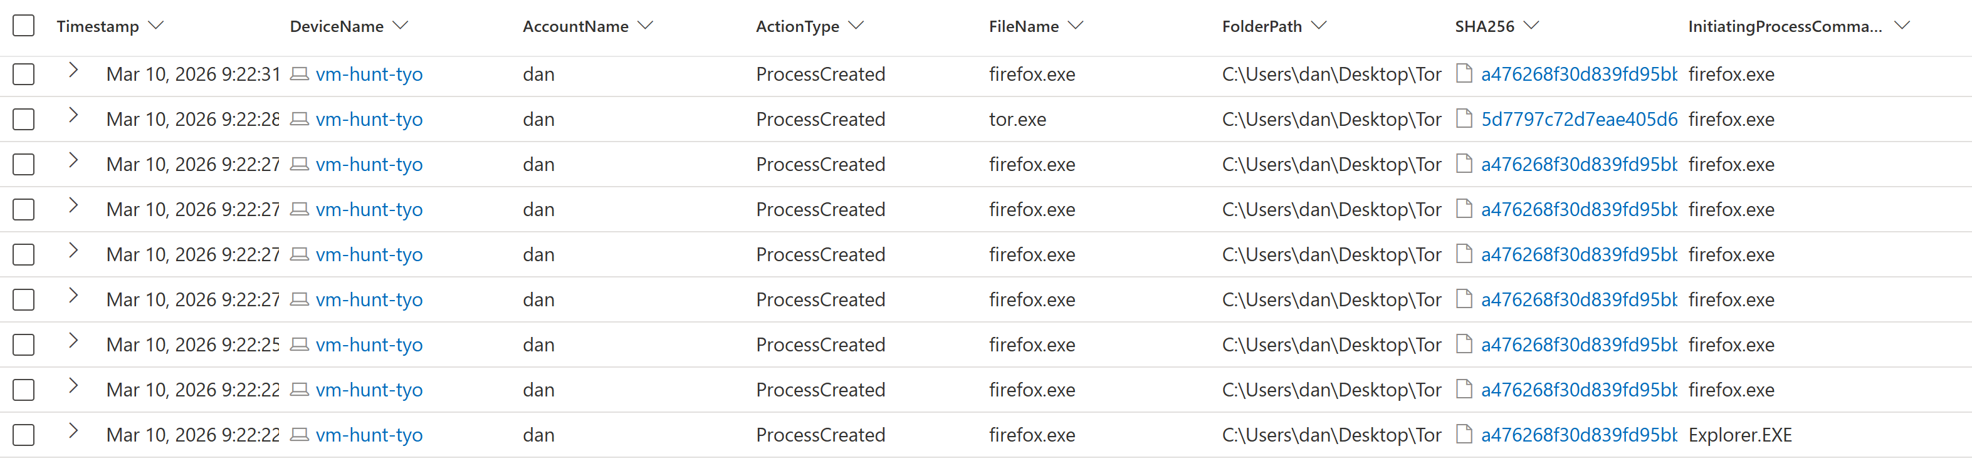Click the file icon beside the SHA256 in the 9:22:25 row
The image size is (1972, 471).
(1464, 345)
